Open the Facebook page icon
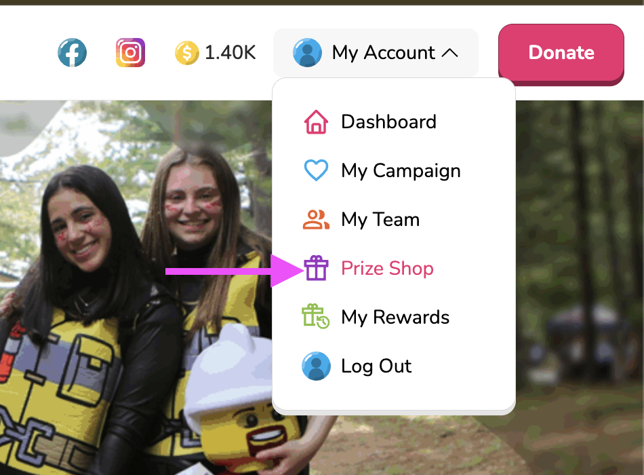 (x=73, y=53)
